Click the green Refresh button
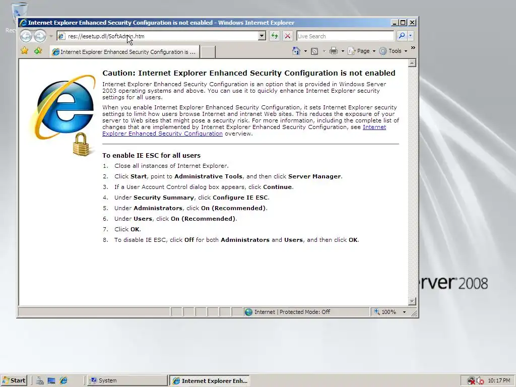 [275, 36]
